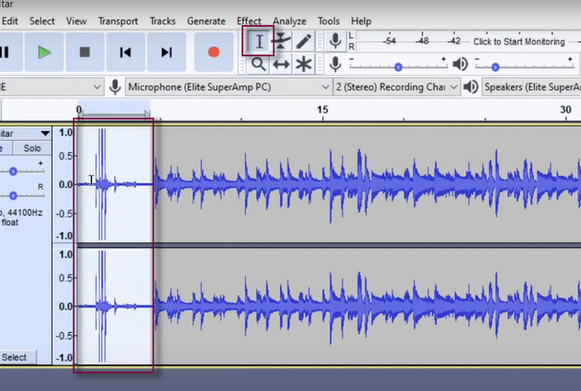
Task: Click the 0 mark on the timeline ruler
Action: point(79,110)
